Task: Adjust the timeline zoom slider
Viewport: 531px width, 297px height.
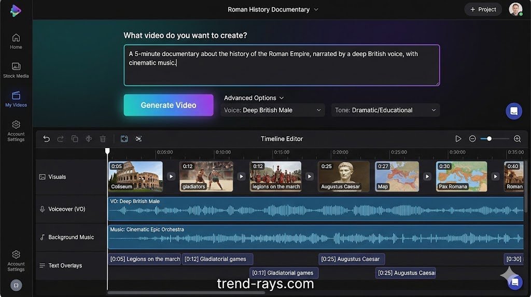Action: tap(489, 139)
